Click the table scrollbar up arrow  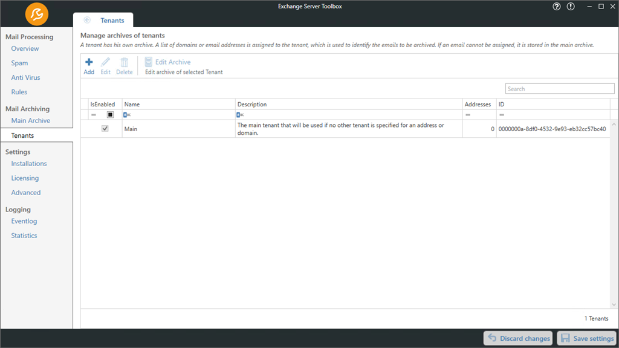point(614,124)
